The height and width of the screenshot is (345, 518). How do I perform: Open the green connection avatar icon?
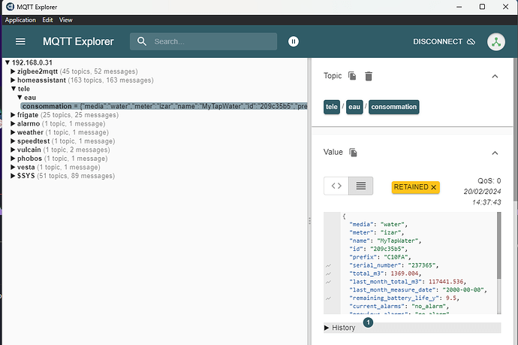coord(496,41)
